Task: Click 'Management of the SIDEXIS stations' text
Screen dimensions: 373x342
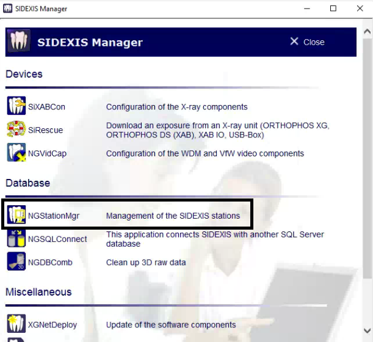Action: [x=173, y=216]
